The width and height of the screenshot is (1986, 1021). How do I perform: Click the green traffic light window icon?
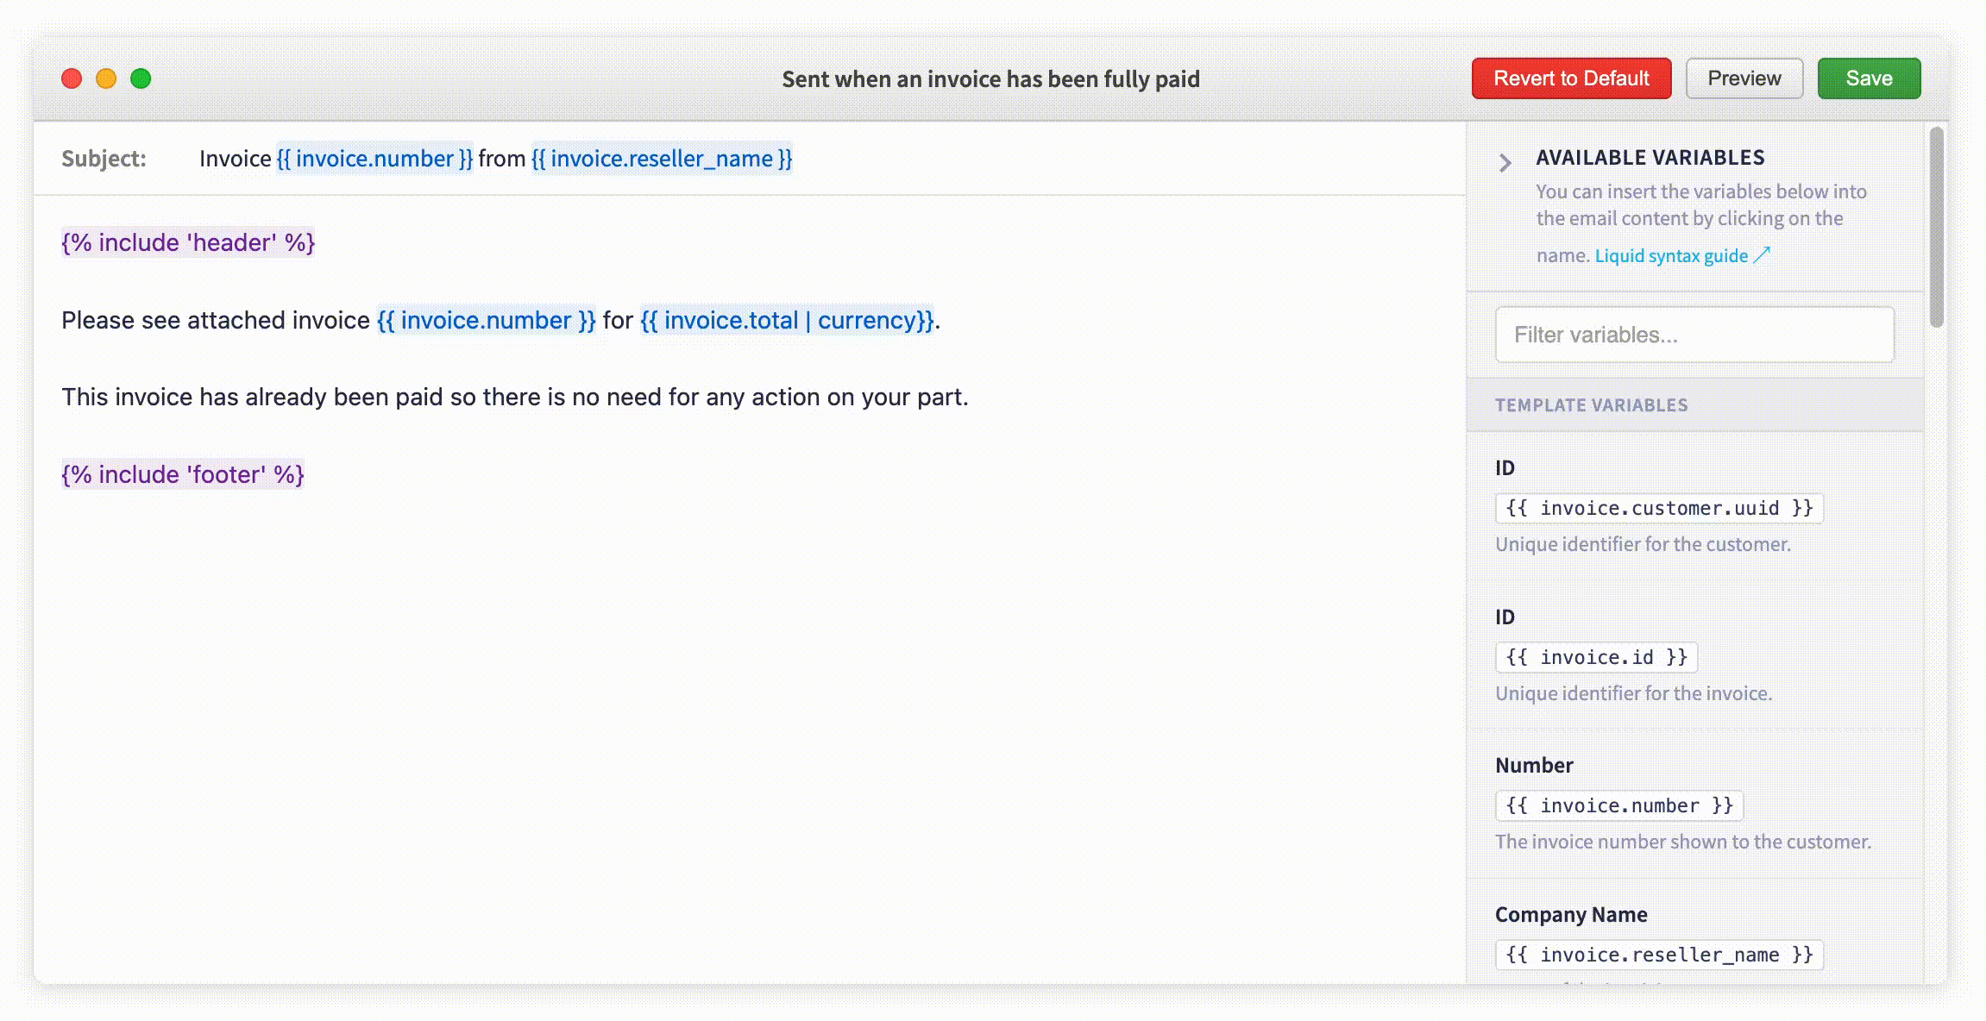(x=140, y=78)
